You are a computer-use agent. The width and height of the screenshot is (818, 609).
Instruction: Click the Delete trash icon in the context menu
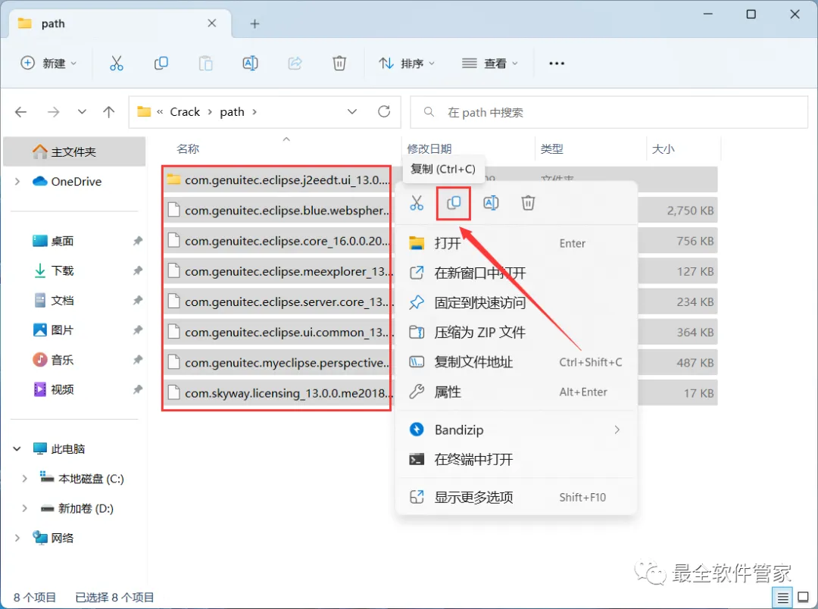point(528,203)
